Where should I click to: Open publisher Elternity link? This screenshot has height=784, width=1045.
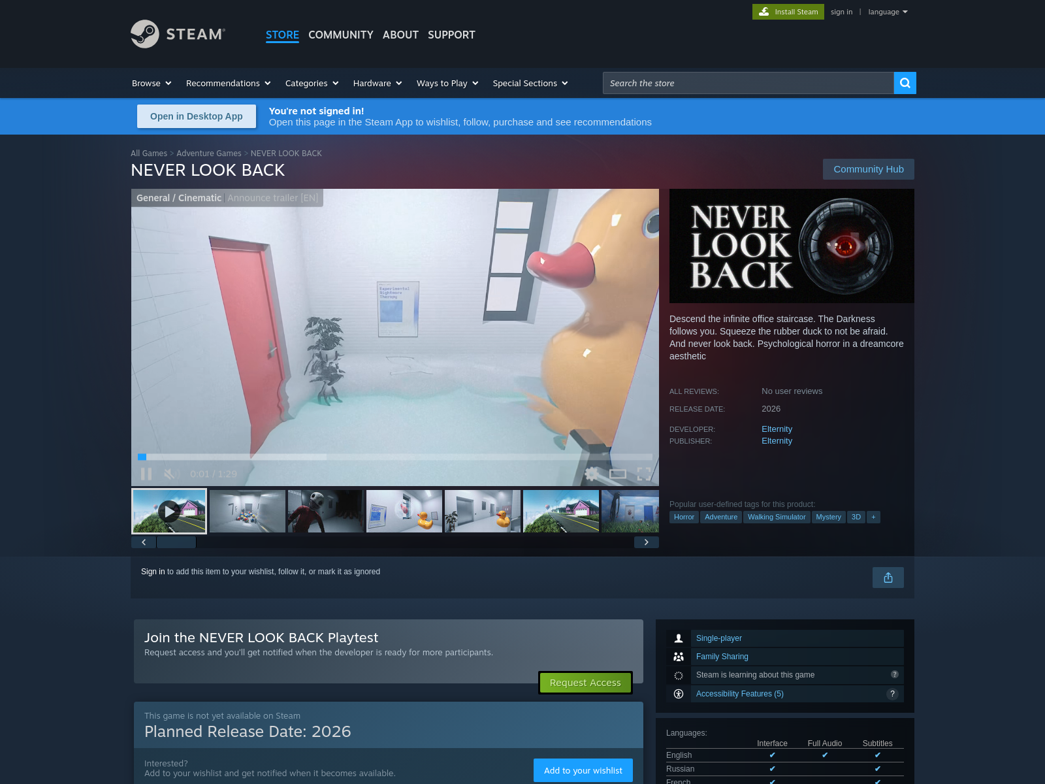coord(777,441)
